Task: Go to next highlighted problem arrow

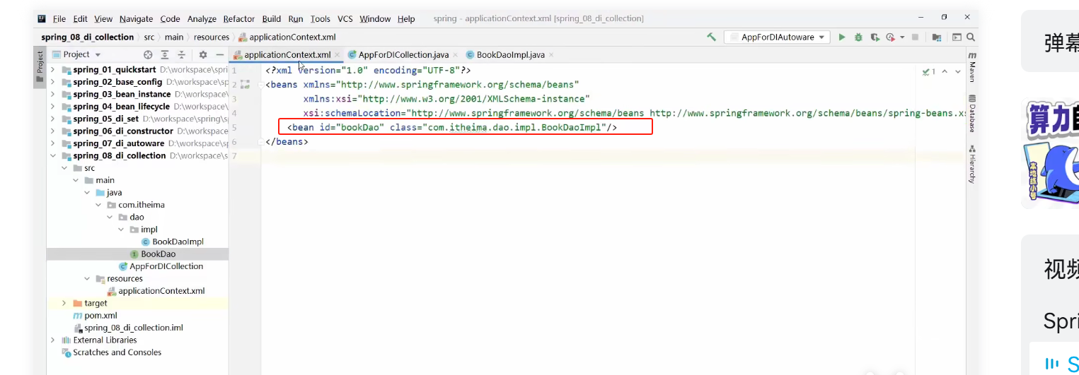Action: pyautogui.click(x=958, y=71)
